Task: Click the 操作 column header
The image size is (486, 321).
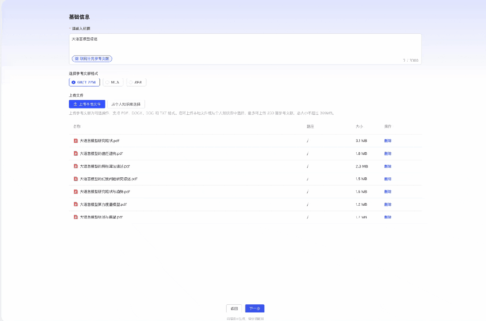Action: pyautogui.click(x=388, y=127)
